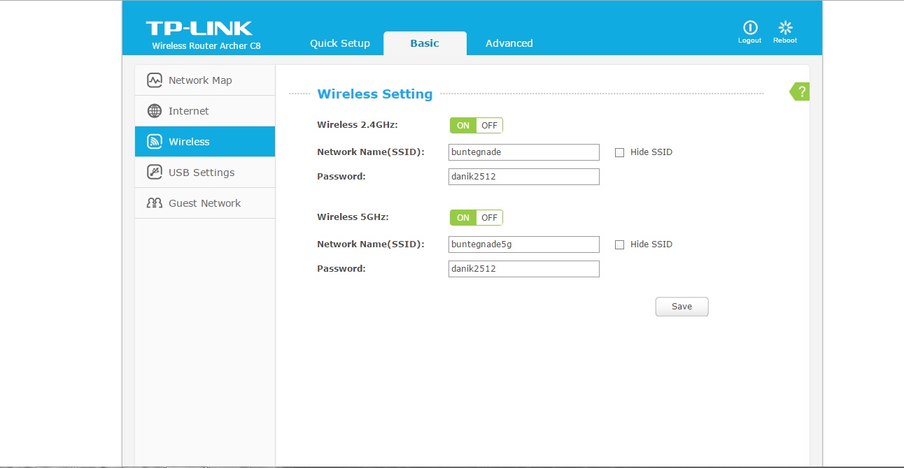The height and width of the screenshot is (468, 904).
Task: Click the 5GHz 'Hide SSID' label text
Action: point(651,244)
